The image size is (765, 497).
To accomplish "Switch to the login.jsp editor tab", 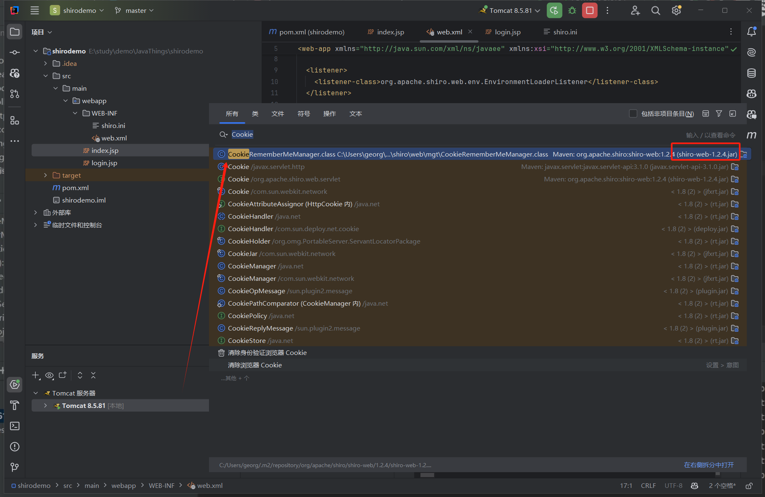I will pyautogui.click(x=503, y=32).
